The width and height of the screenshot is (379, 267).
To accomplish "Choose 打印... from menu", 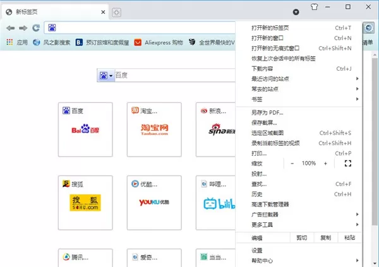I will point(299,153).
